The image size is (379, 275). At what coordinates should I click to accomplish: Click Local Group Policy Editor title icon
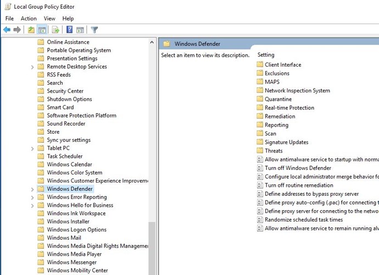(8, 7)
